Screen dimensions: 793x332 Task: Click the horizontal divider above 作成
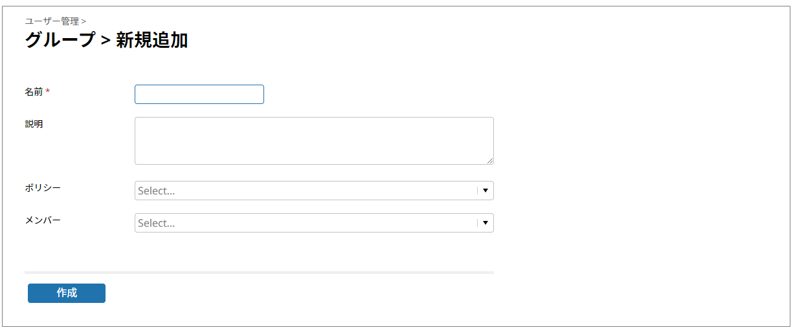coord(259,273)
